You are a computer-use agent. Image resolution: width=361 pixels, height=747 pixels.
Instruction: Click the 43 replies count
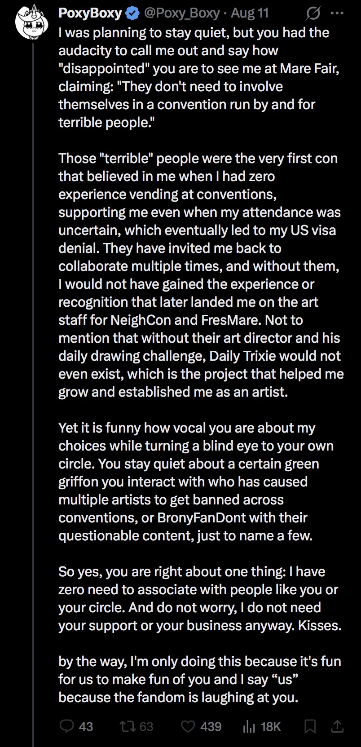click(x=86, y=726)
